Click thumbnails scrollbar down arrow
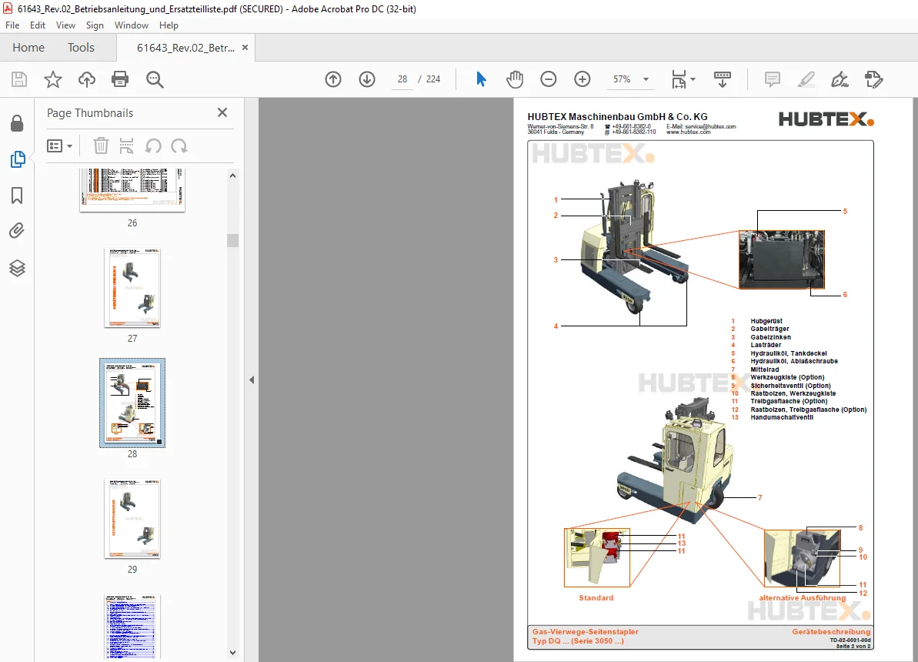The width and height of the screenshot is (918, 662). point(232,653)
